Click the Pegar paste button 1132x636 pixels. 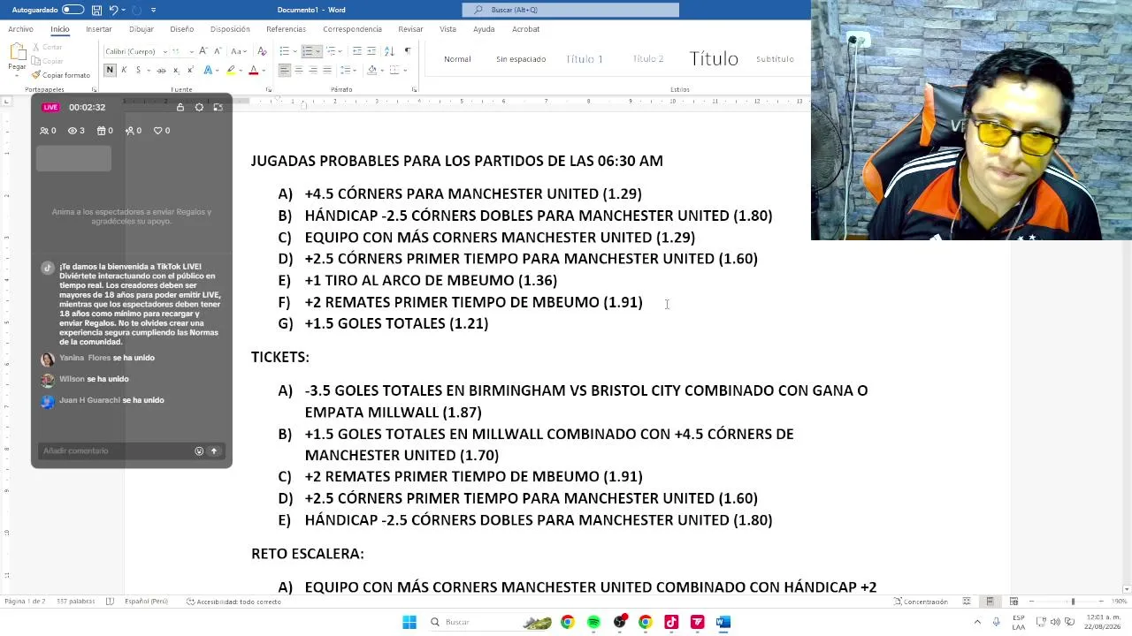[17, 57]
